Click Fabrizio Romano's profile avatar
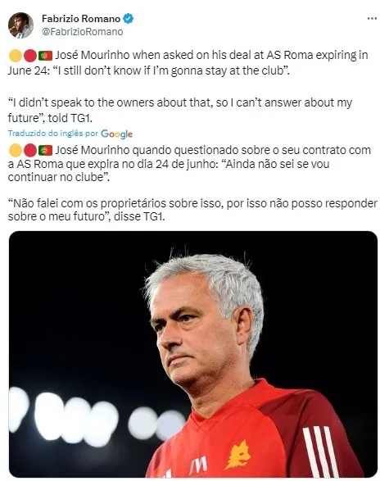Screen dimensions: 389x481 pyautogui.click(x=20, y=25)
